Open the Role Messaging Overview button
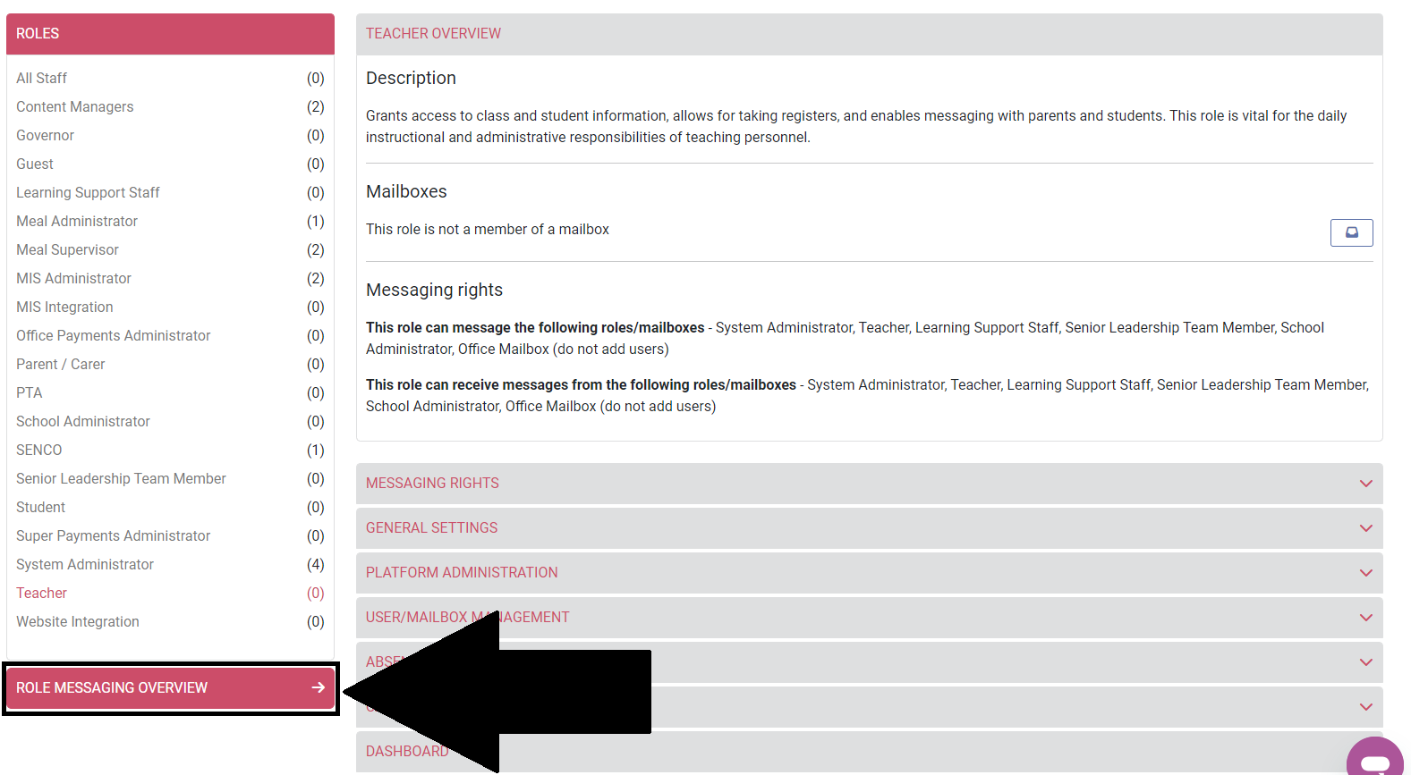 pyautogui.click(x=112, y=687)
